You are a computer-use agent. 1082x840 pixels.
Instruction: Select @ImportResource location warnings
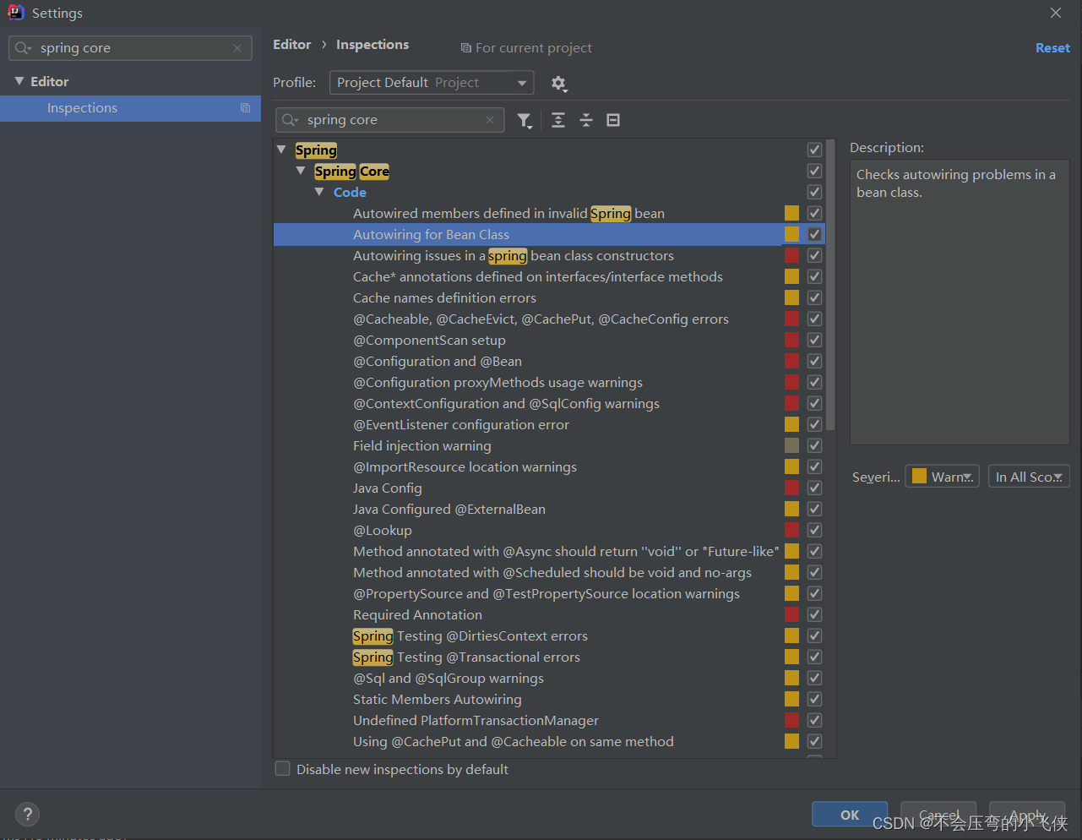(465, 466)
